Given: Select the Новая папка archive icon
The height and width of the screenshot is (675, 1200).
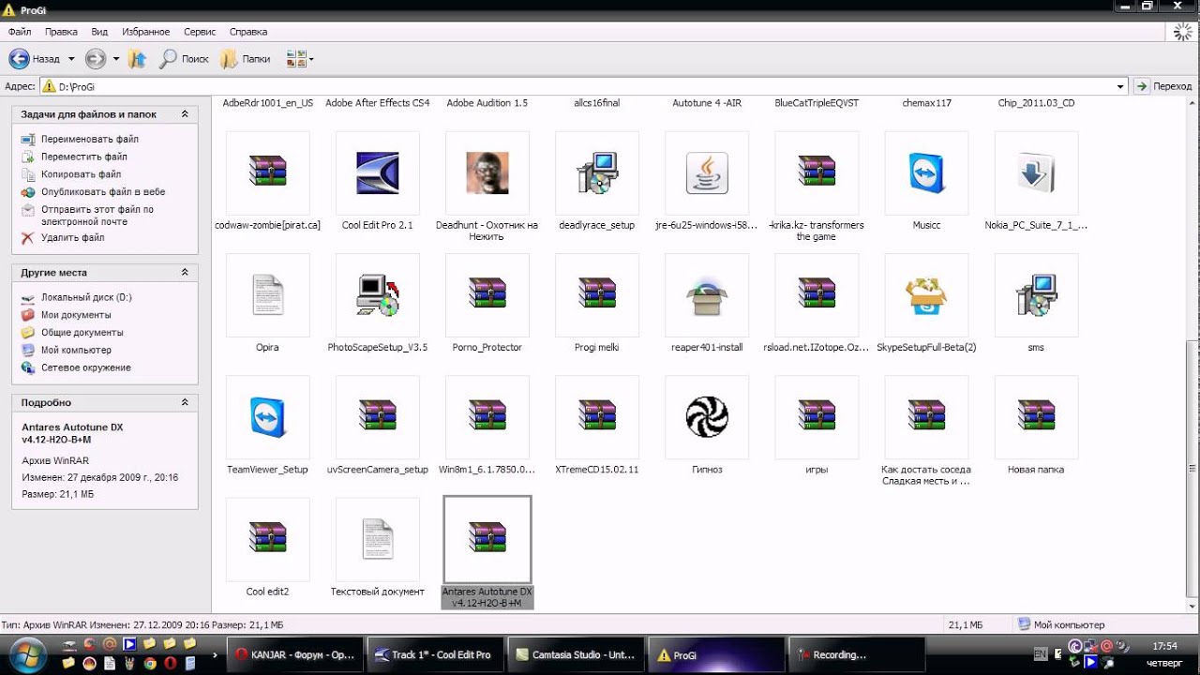Looking at the screenshot, I should (x=1036, y=417).
